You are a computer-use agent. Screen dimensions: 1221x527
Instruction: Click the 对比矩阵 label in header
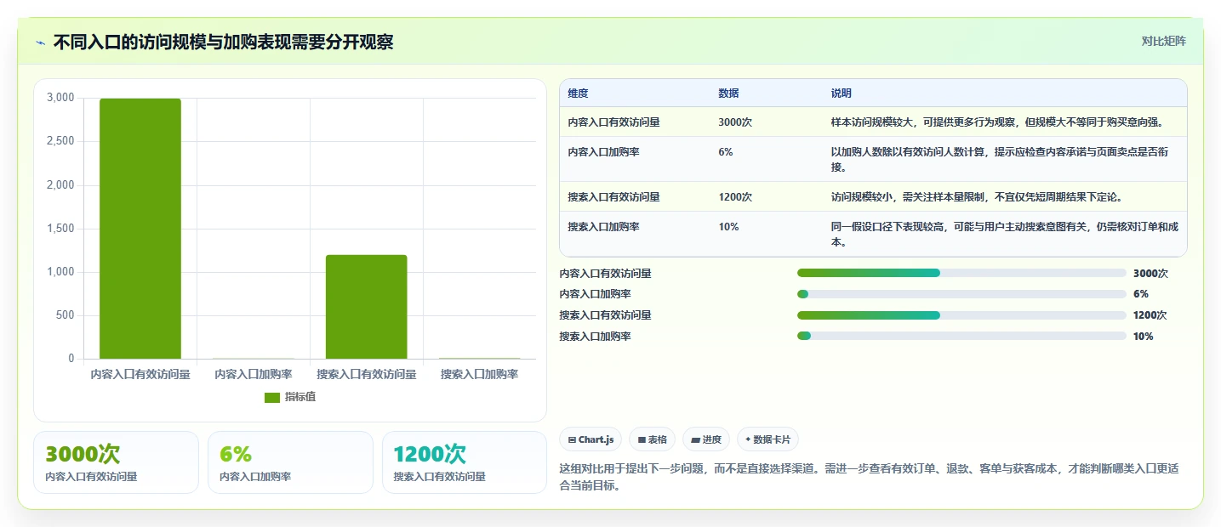(x=1163, y=41)
